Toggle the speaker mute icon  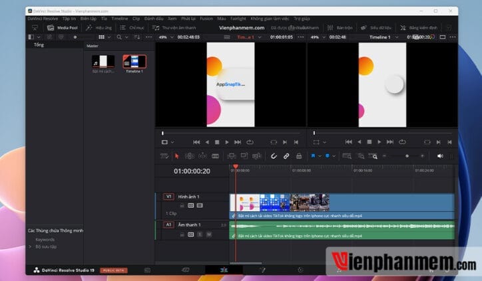pos(440,156)
